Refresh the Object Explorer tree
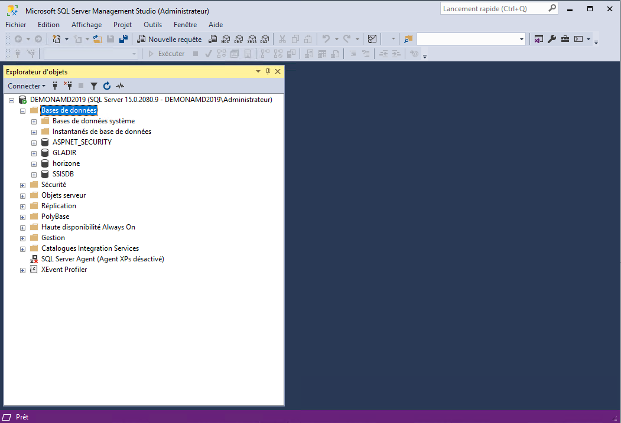Viewport: 621px width, 423px height. (107, 86)
